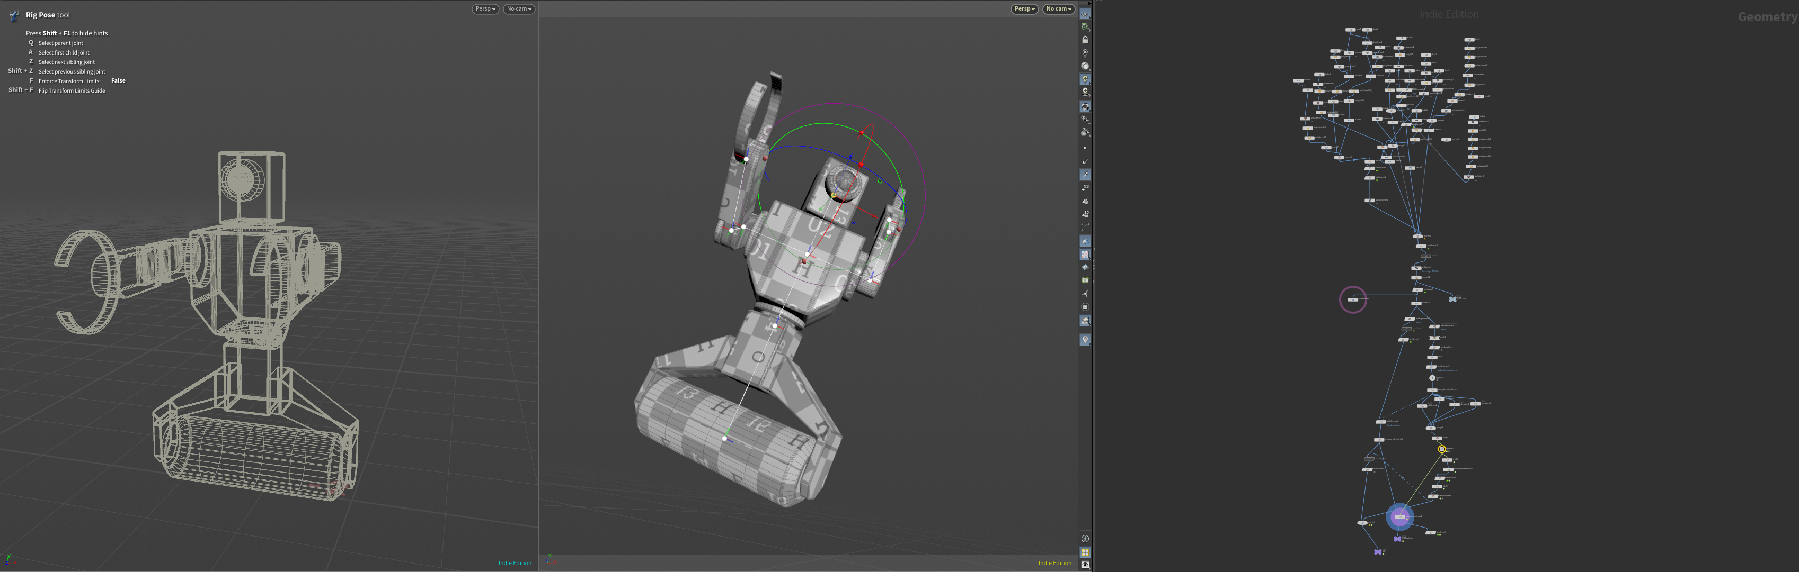Select the purple-circled transform node
The image size is (1799, 572).
[x=1353, y=300]
